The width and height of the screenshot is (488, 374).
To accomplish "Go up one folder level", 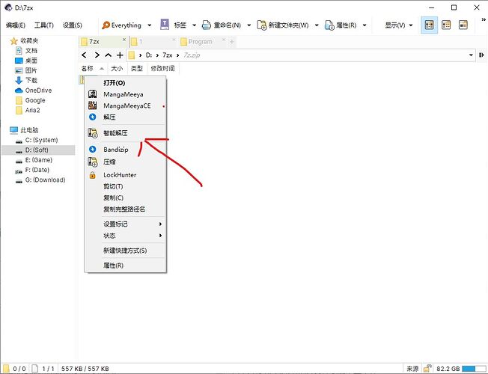I will pos(109,55).
